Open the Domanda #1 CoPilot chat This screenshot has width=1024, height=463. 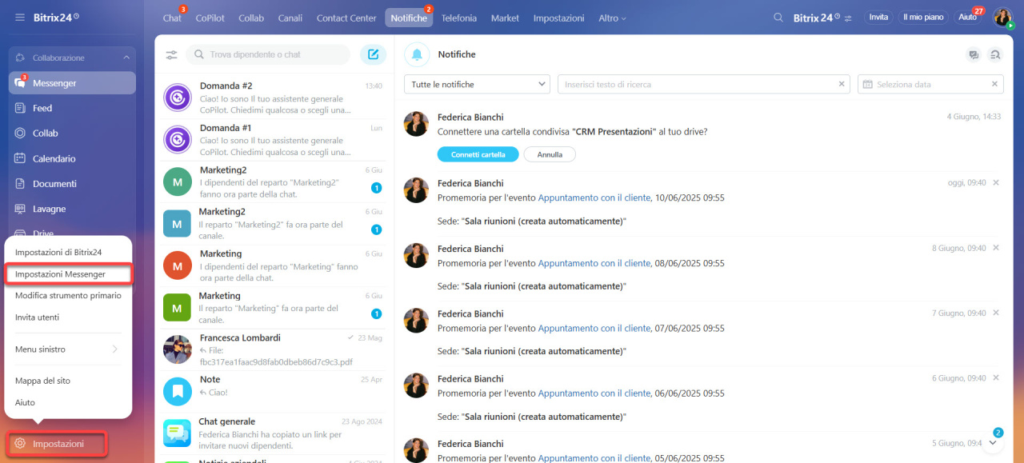[274, 139]
